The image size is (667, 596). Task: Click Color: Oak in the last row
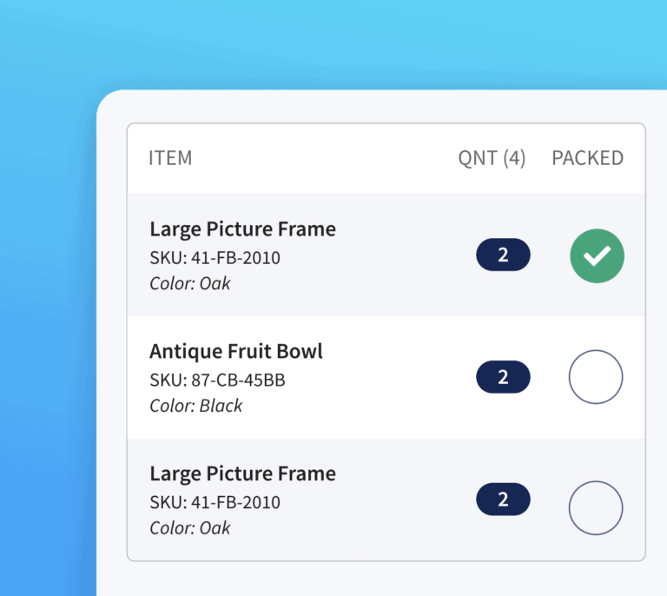coord(190,527)
